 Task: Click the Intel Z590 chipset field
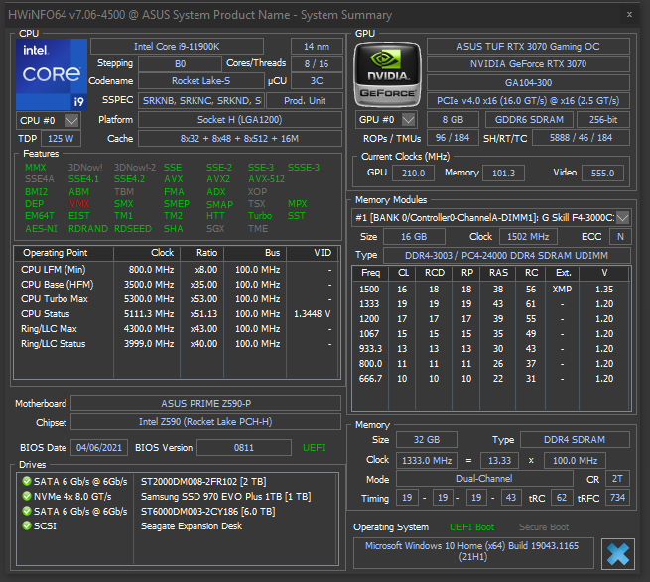[x=206, y=422]
